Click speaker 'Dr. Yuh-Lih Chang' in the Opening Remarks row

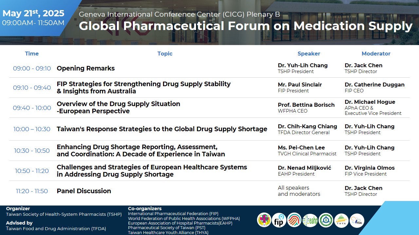click(303, 65)
